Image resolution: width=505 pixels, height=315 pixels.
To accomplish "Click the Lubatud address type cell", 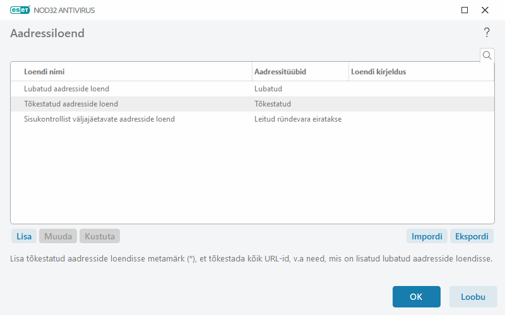I will (268, 89).
